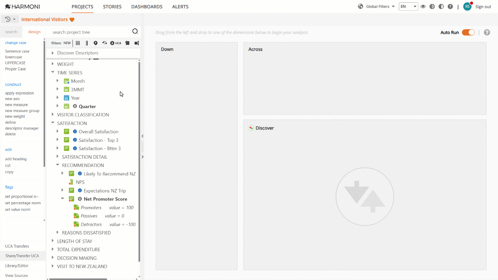Select Satisfaction - Bttm 3 item
Viewport: 498px width, 280px height.
tap(100, 149)
